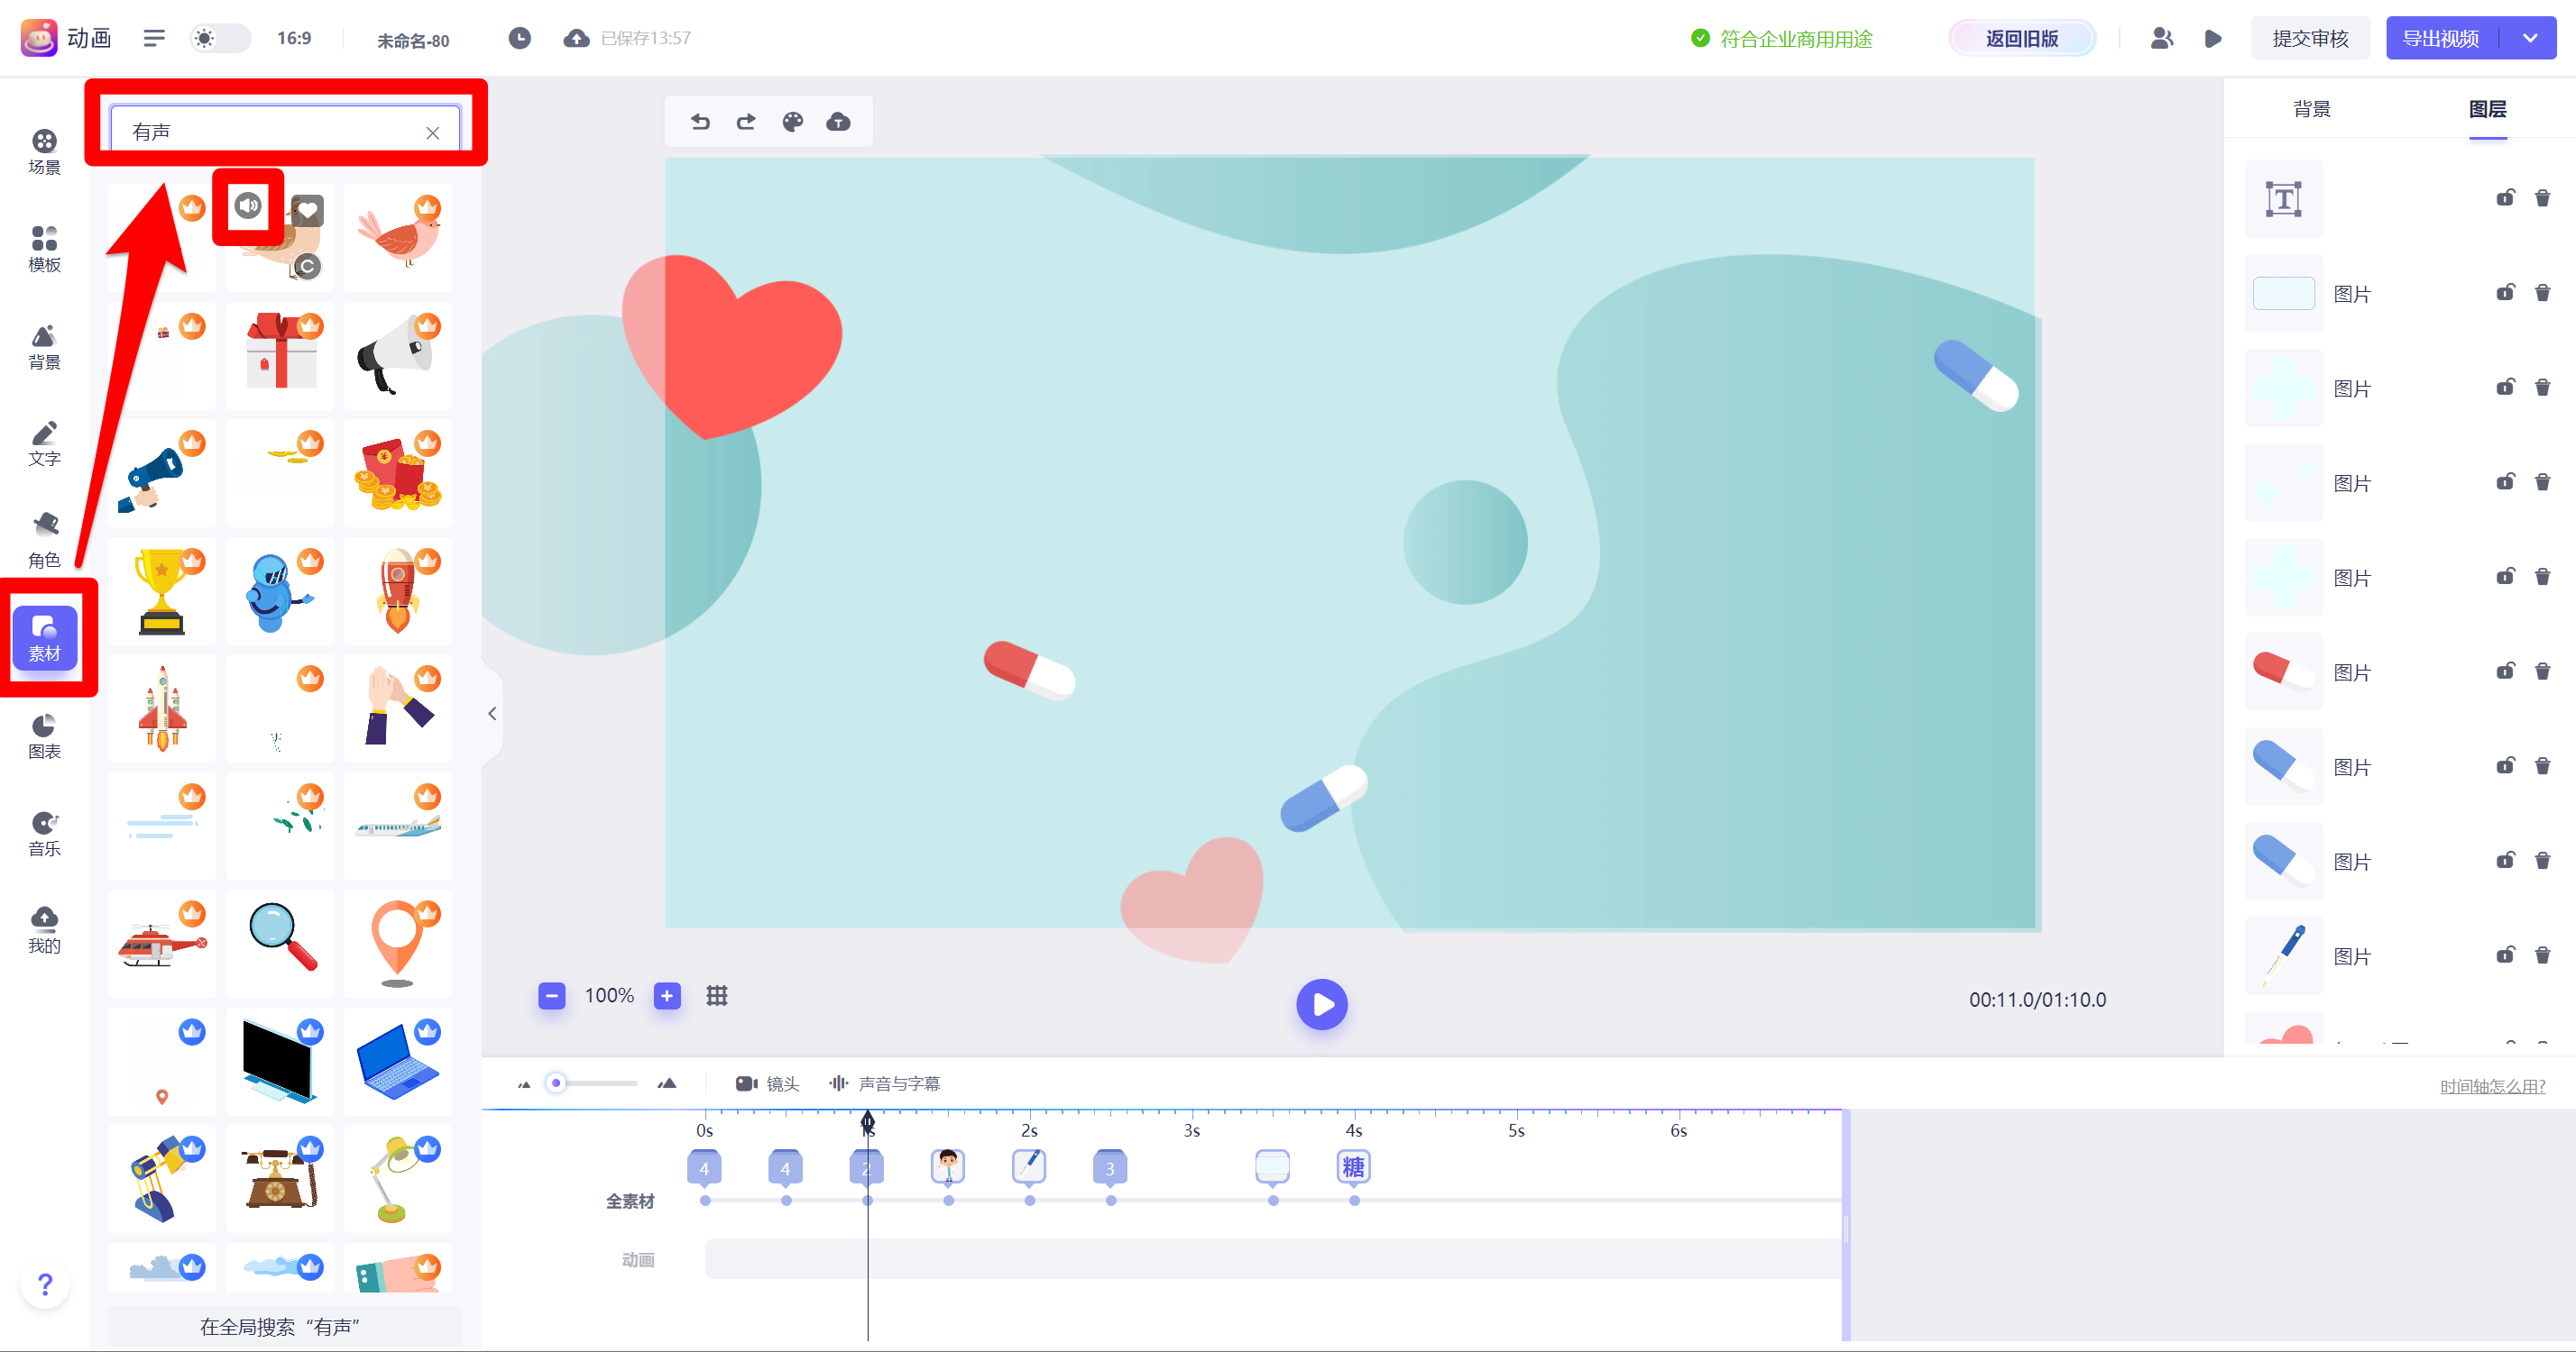The image size is (2576, 1352).
Task: Open the 图表 chart panel
Action: click(44, 736)
